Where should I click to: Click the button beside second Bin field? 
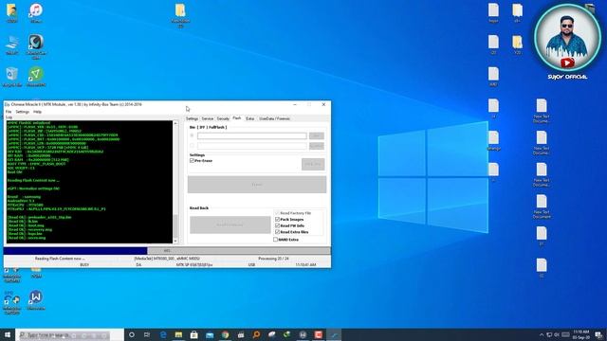317,146
